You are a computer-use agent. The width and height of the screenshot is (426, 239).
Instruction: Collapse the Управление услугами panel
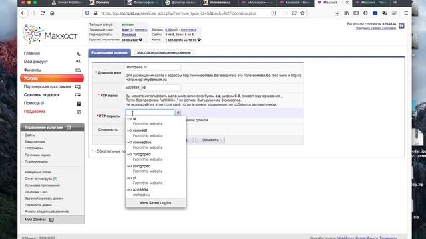(69, 127)
